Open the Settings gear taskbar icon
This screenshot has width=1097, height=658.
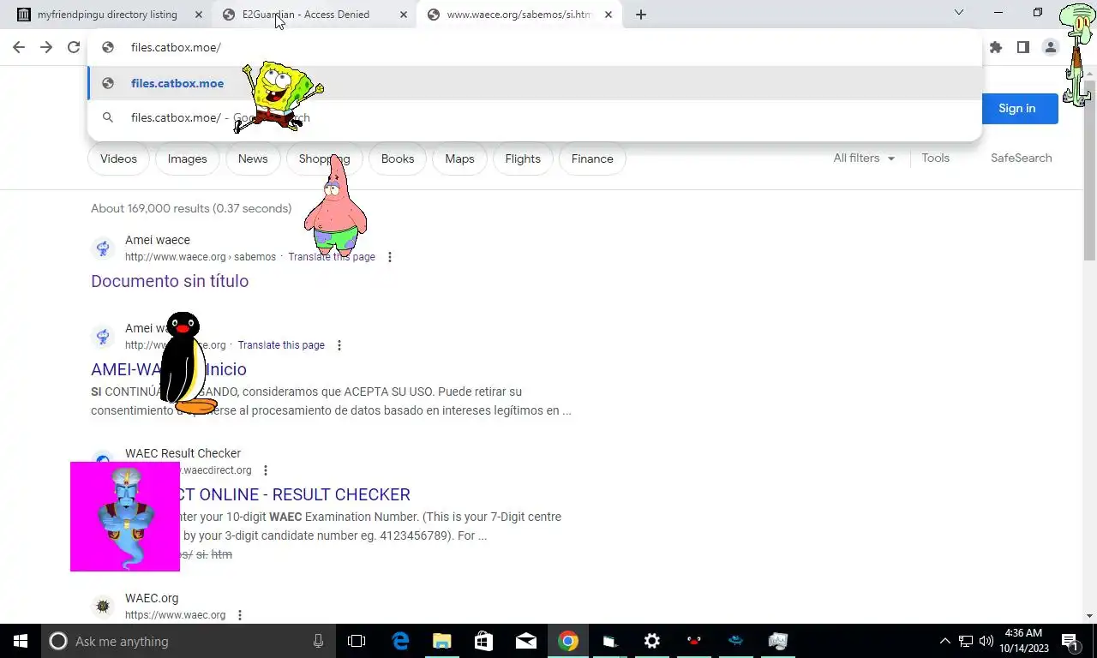(x=652, y=641)
